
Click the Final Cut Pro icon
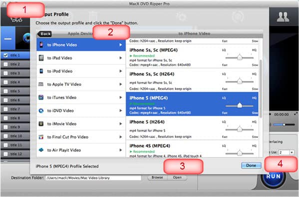click(x=41, y=137)
